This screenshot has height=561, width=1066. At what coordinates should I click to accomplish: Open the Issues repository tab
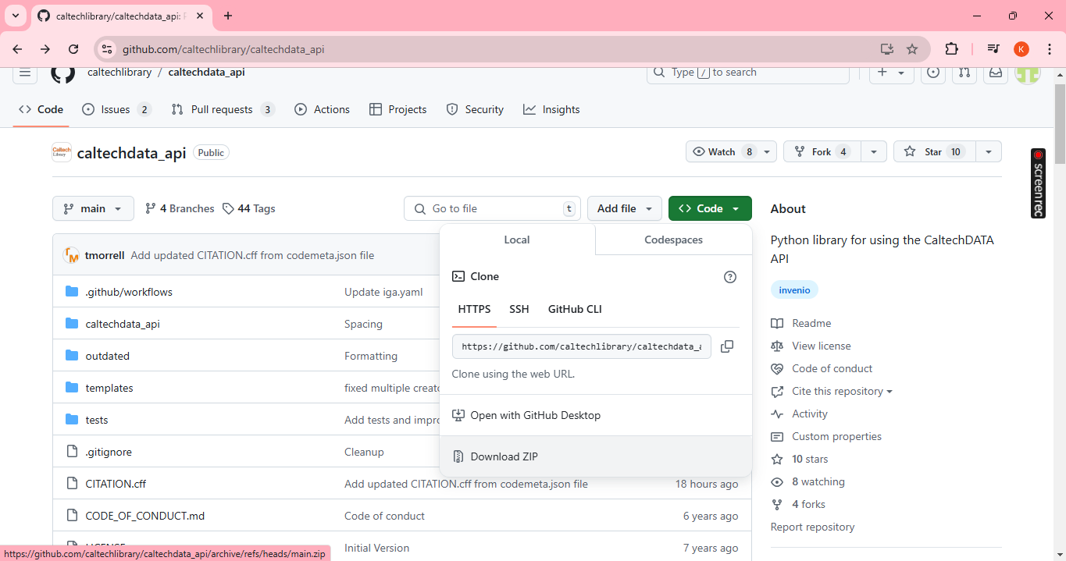(116, 110)
